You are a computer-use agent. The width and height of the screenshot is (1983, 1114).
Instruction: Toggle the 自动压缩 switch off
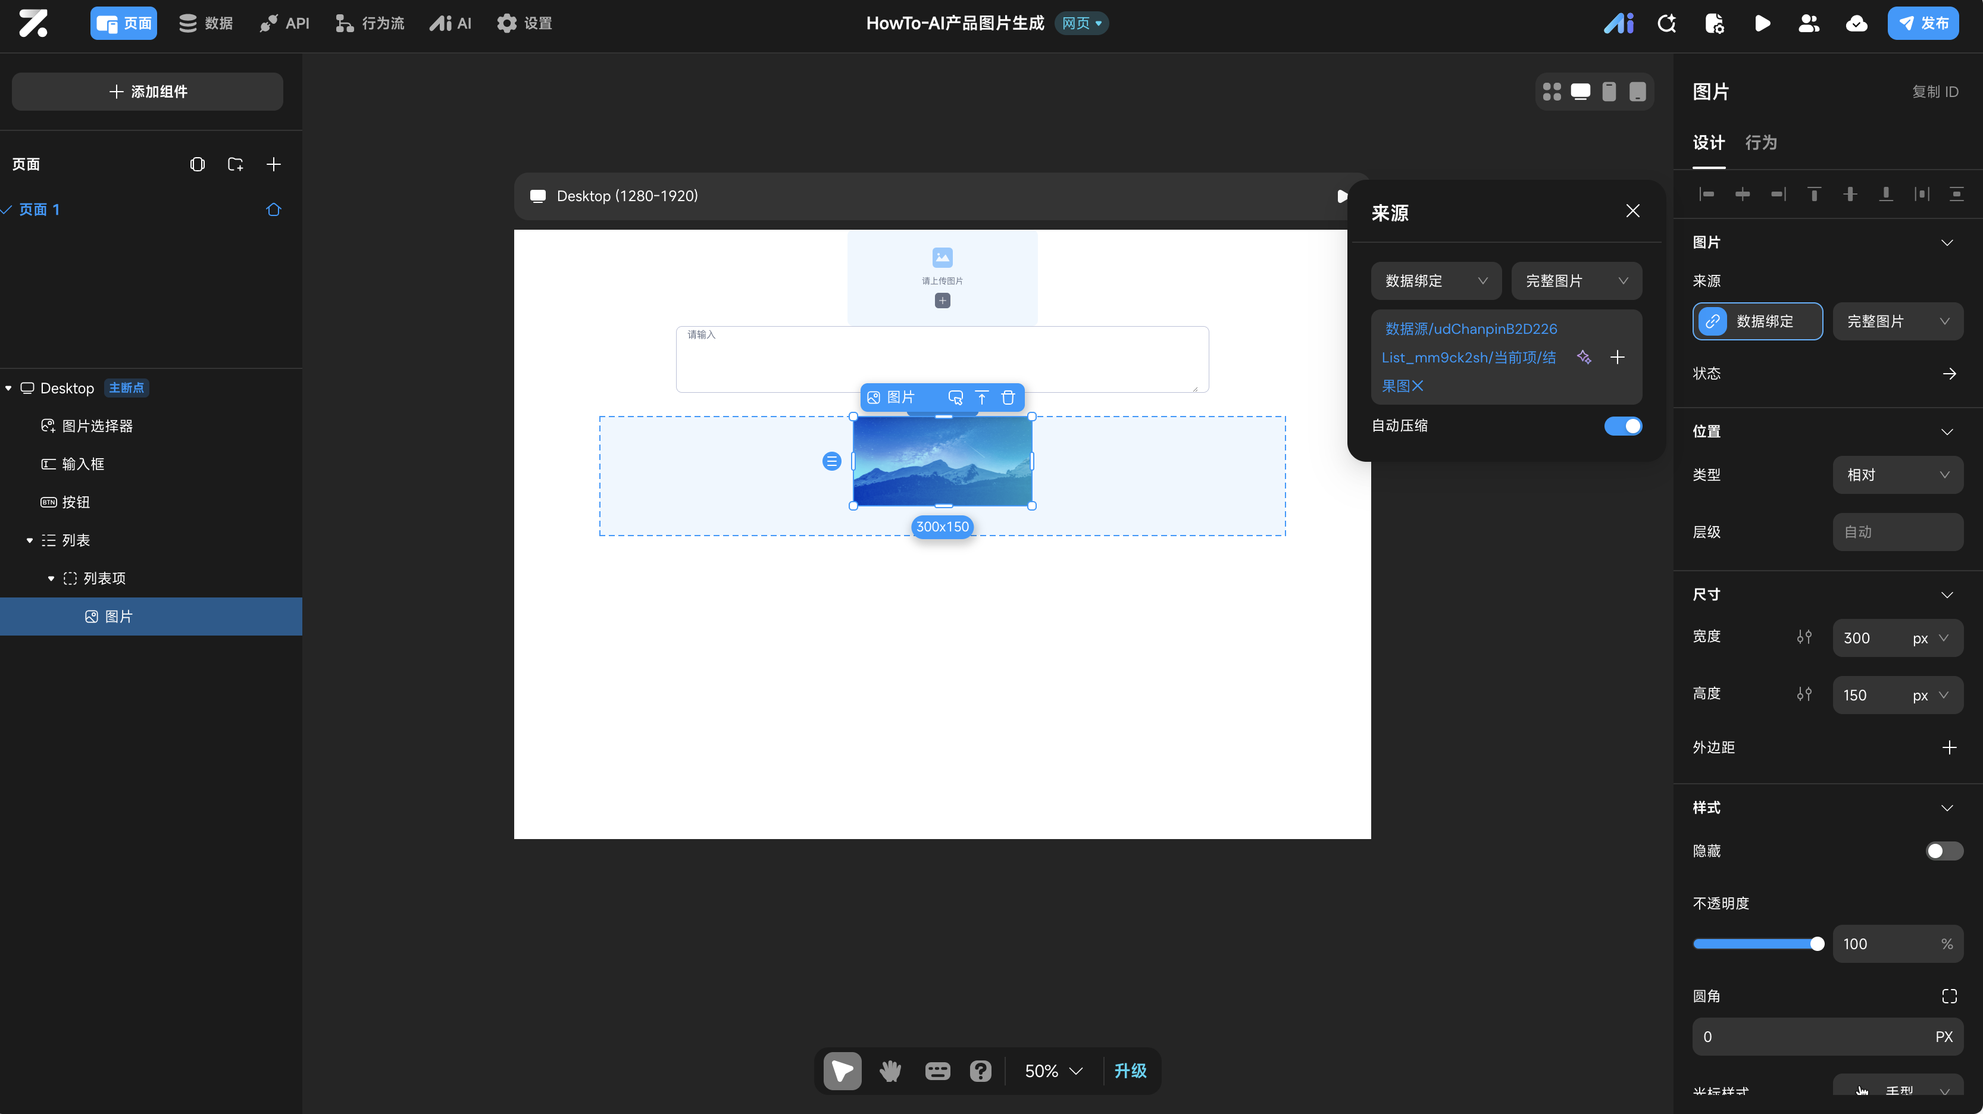point(1623,425)
